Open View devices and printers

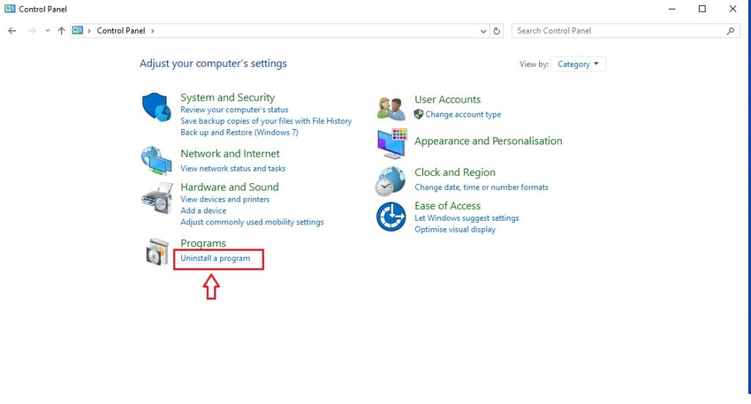pyautogui.click(x=224, y=199)
